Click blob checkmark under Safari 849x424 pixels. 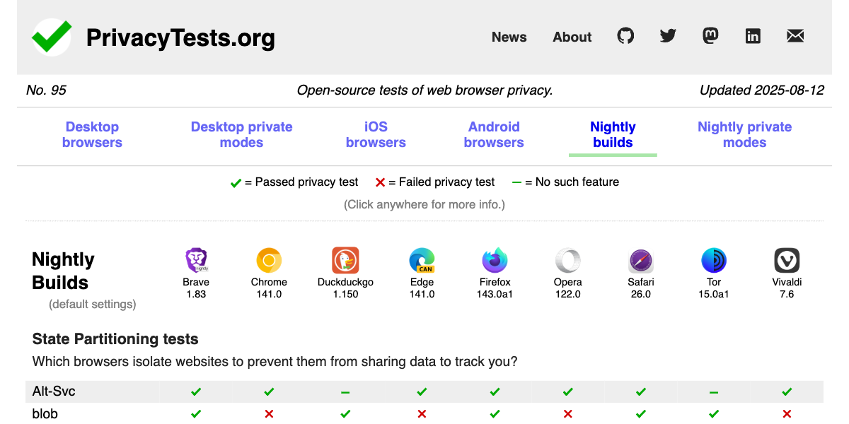coord(640,414)
